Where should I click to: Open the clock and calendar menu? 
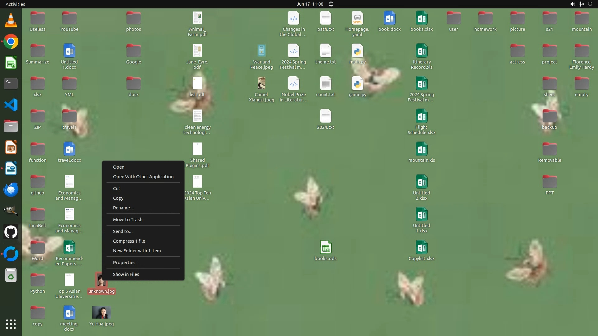(x=310, y=4)
